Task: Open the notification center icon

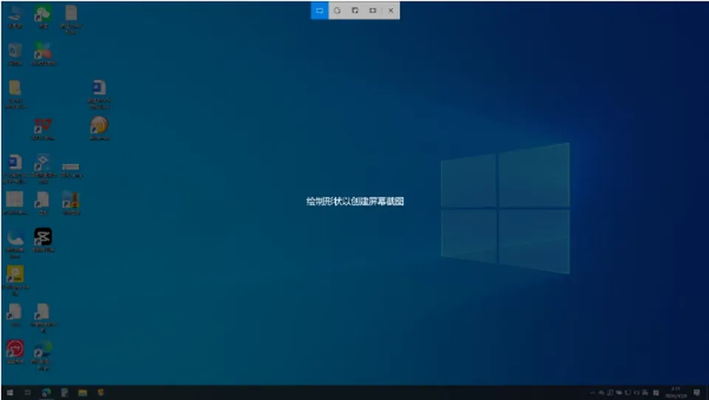Action: point(696,393)
